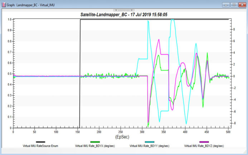Viewport: 248px width, 155px height.
Task: Click the Satellite-Landmapper_BC graph title
Action: click(124, 15)
